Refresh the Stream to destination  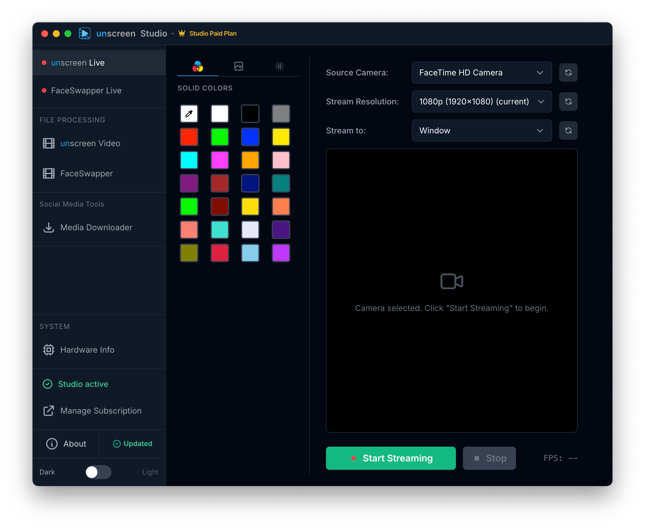(568, 131)
